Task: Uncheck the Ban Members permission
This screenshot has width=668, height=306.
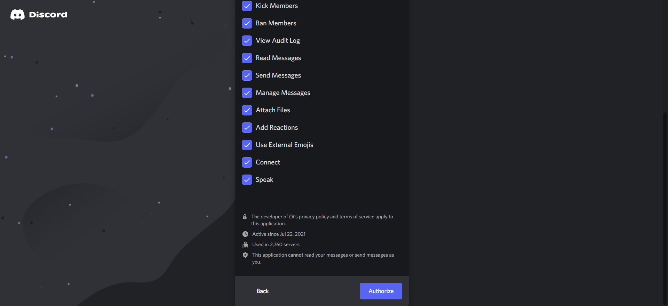Action: (x=247, y=23)
